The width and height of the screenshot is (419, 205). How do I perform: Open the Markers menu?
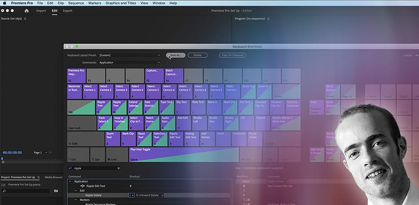coord(95,3)
